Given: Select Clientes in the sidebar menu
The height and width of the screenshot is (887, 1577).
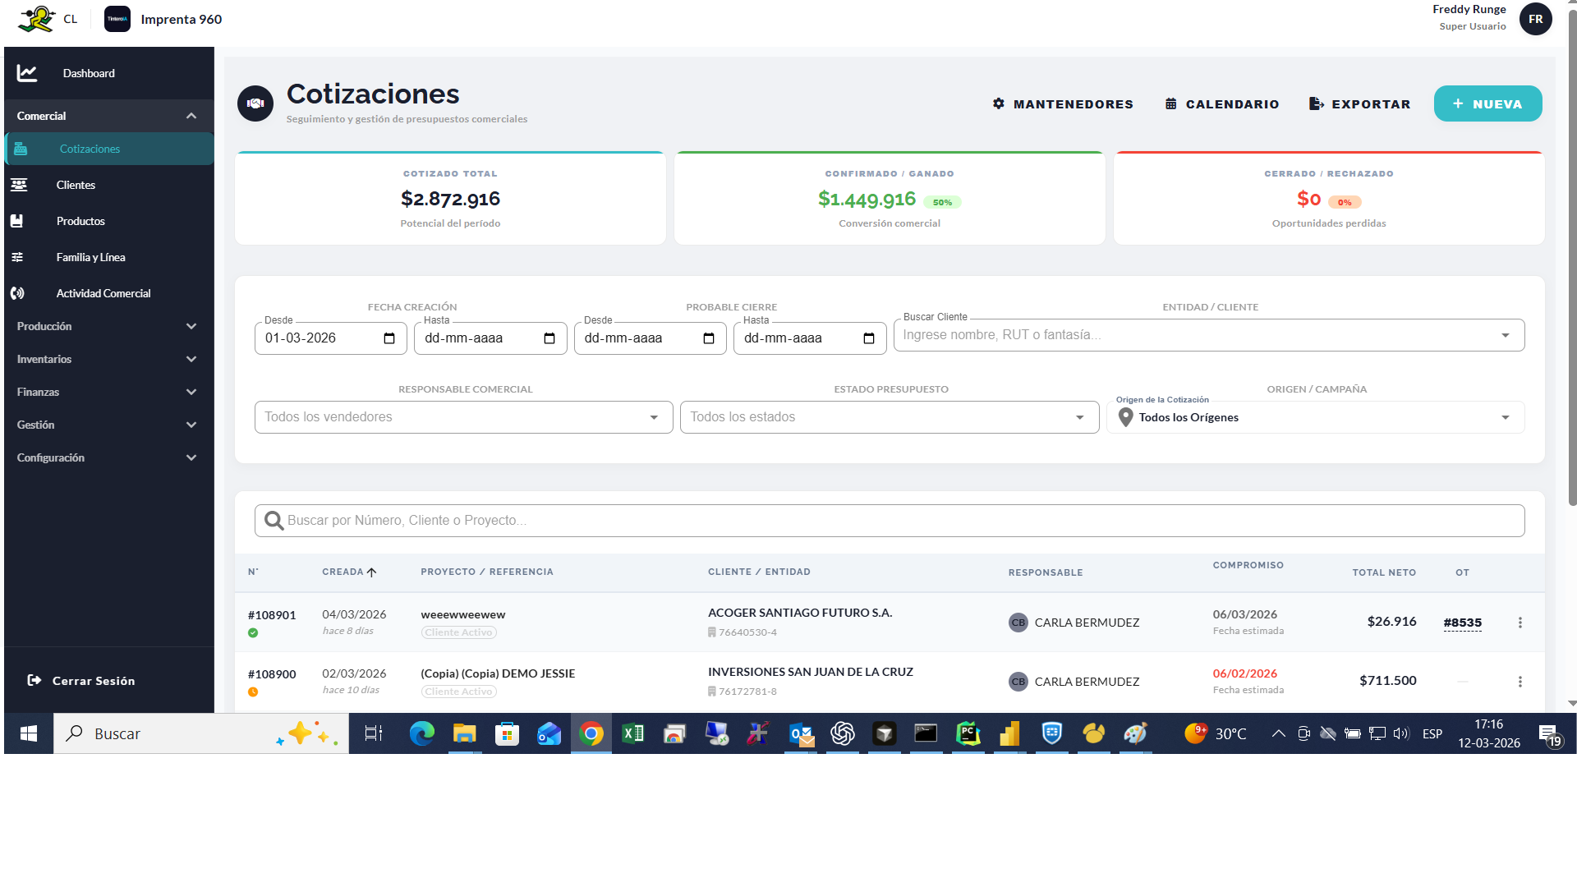Looking at the screenshot, I should (76, 185).
